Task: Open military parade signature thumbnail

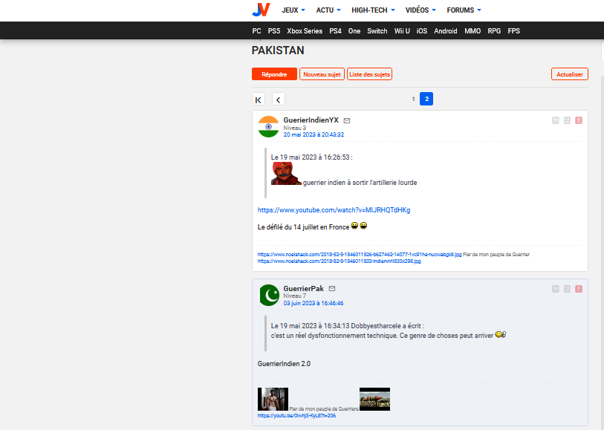Action: point(374,400)
